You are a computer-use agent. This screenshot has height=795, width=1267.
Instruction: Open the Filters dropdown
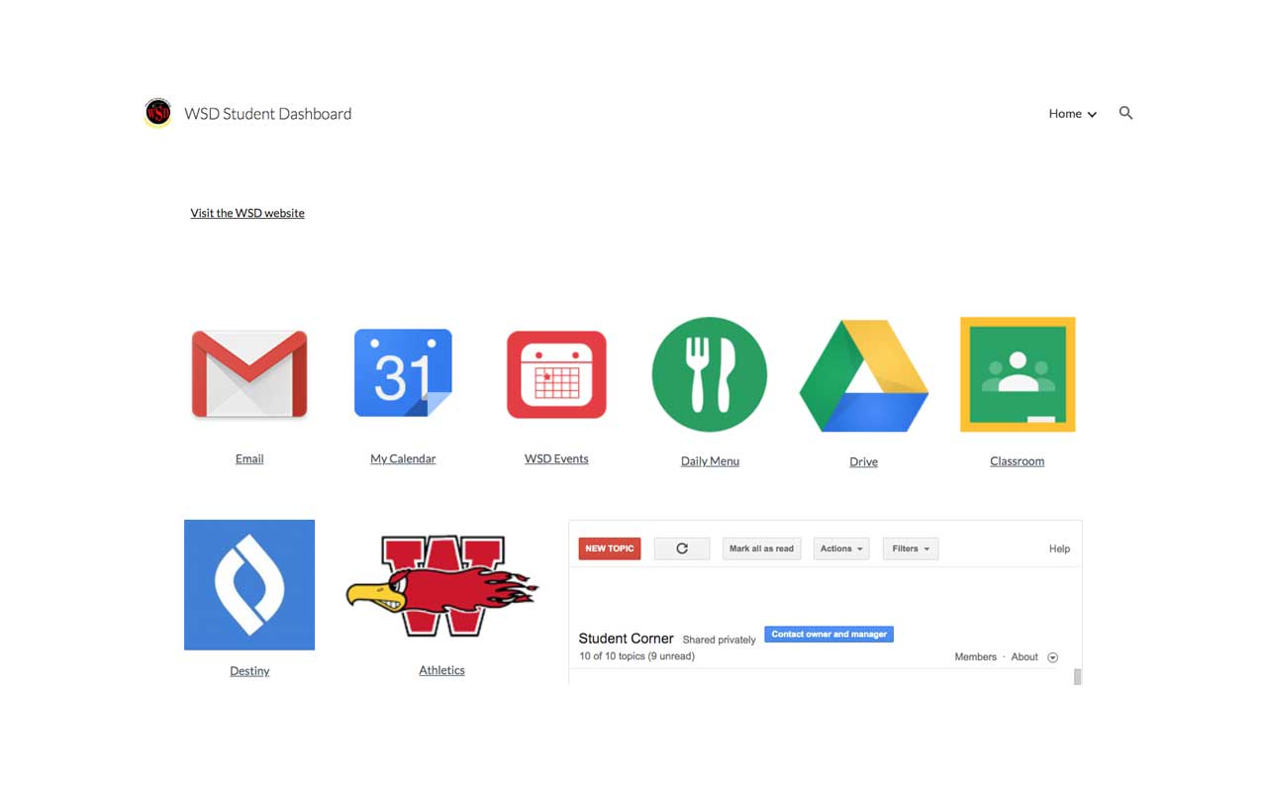911,548
